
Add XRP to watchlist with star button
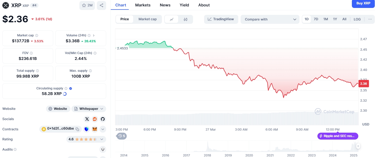pos(87,5)
